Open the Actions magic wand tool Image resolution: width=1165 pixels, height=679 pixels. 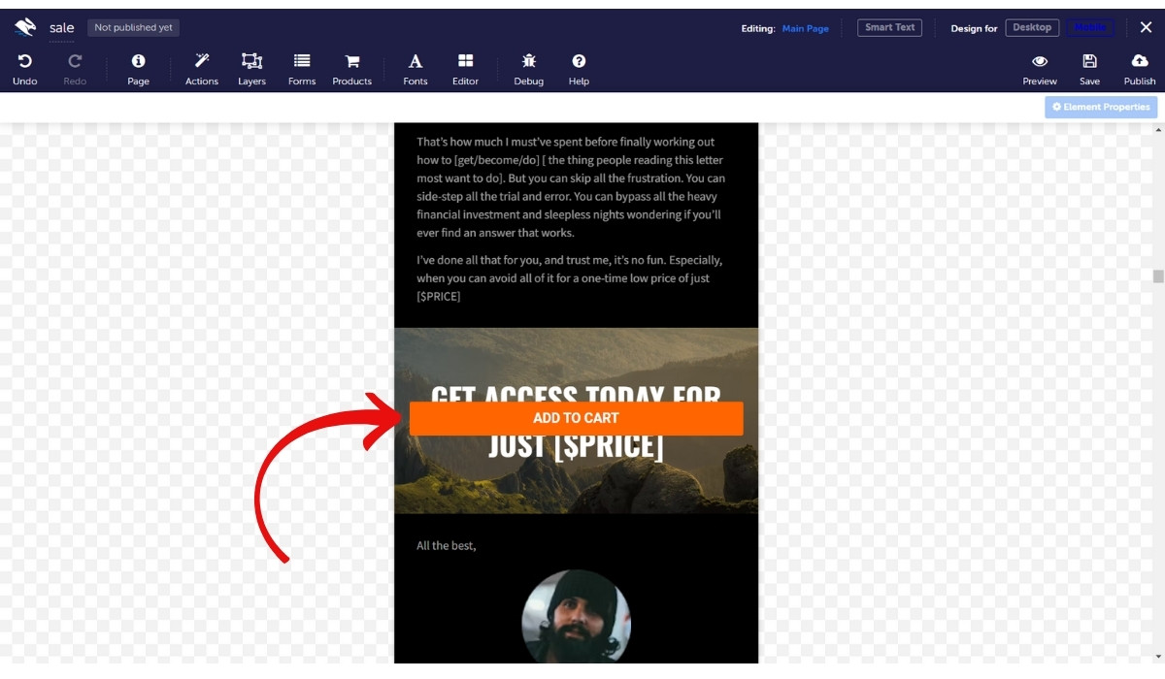point(202,61)
